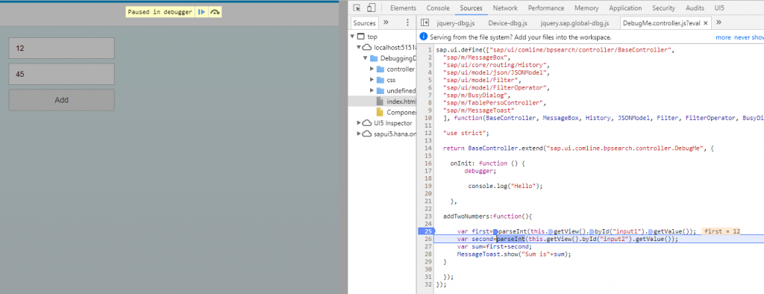Collapse the DebuggingD folder arrow
The width and height of the screenshot is (764, 294).
point(365,58)
